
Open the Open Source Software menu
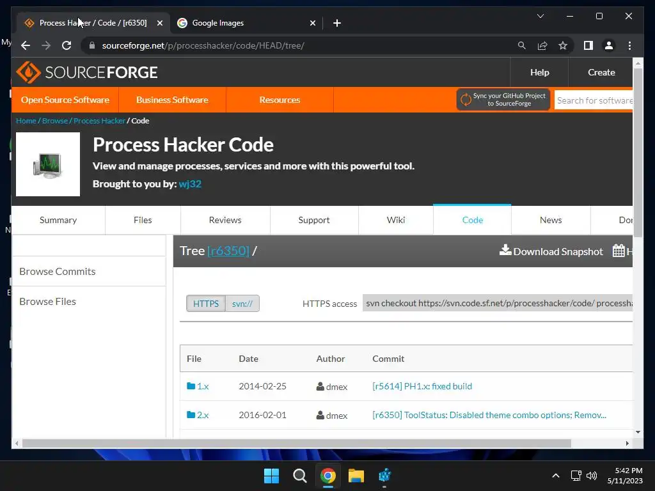(x=65, y=100)
